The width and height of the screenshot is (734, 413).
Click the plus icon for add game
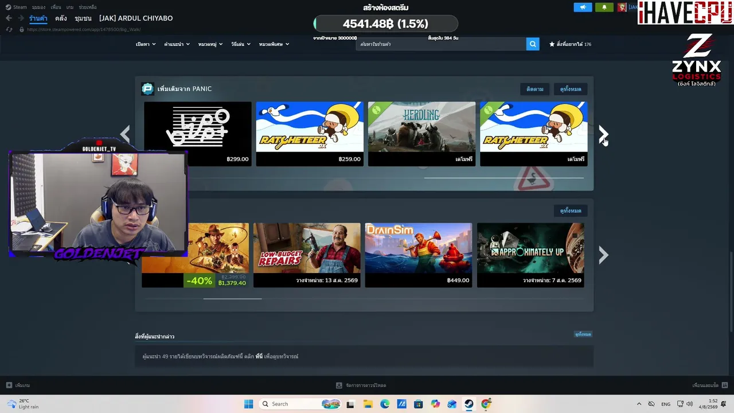[9, 385]
